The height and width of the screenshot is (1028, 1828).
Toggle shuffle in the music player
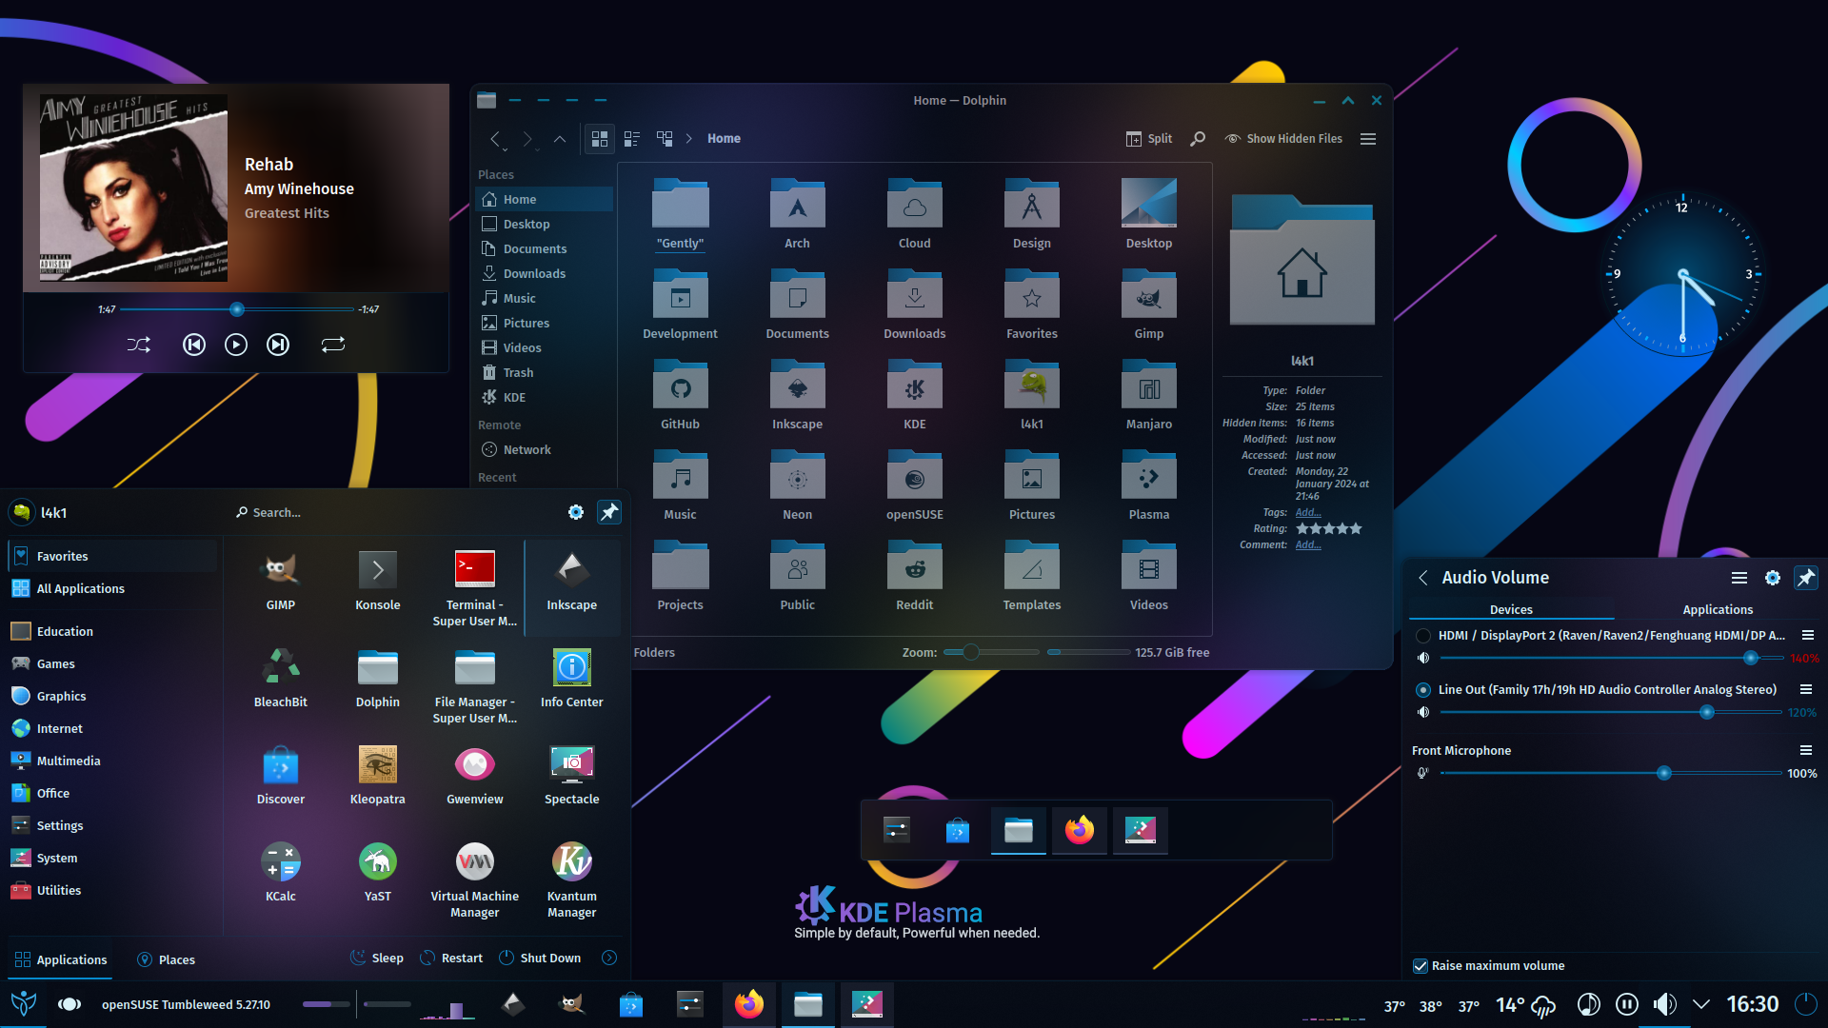pos(139,345)
